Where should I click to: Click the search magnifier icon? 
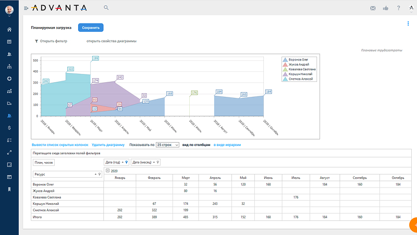(106, 8)
